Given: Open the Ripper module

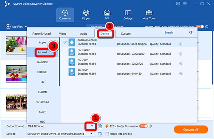Looking at the screenshot, I should coord(86,15).
